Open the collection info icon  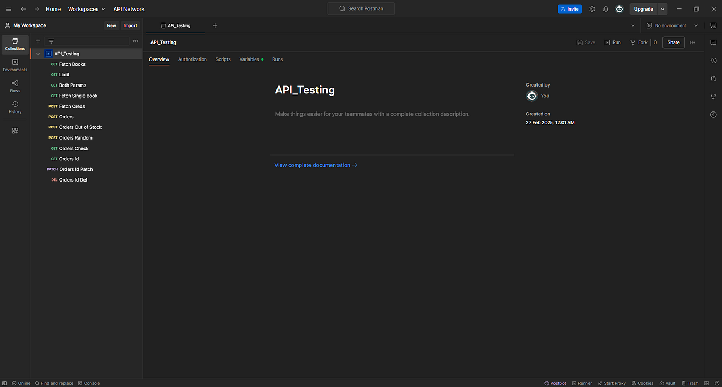713,115
